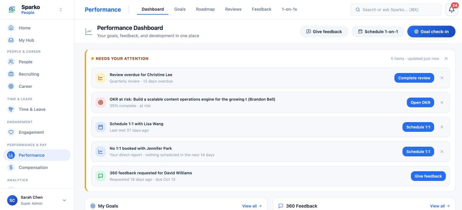Click the OKR at risk red target icon
The width and height of the screenshot is (462, 210).
tap(101, 102)
